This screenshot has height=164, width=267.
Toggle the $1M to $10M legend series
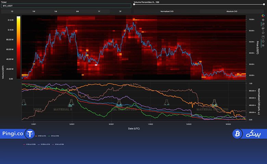(x=58, y=144)
